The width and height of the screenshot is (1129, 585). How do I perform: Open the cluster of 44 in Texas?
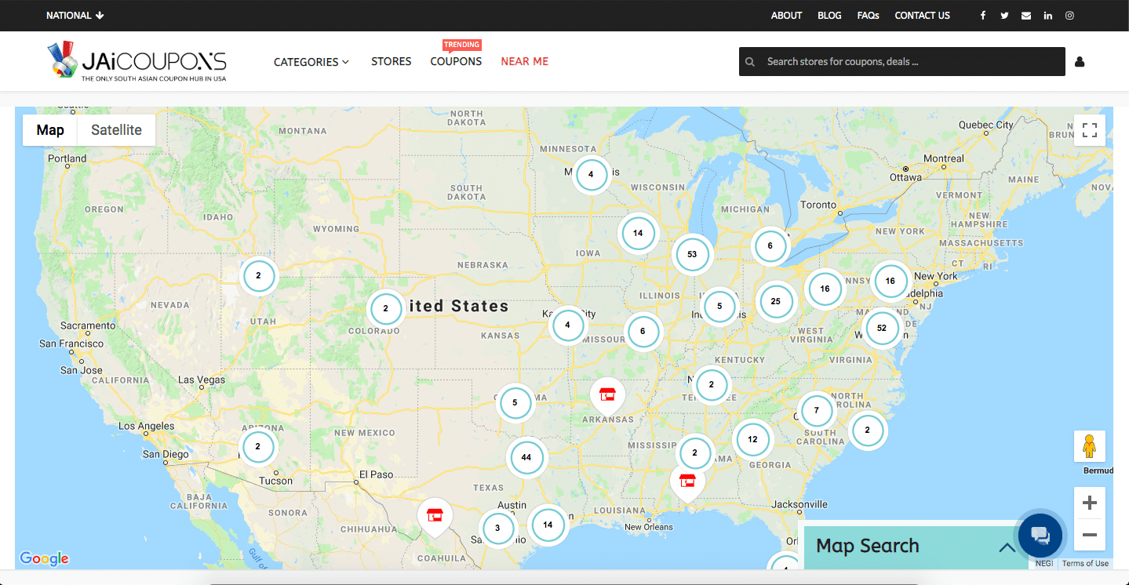click(x=526, y=457)
